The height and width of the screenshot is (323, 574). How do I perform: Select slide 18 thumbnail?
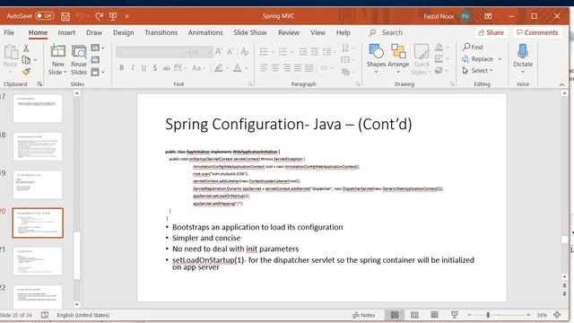point(38,146)
